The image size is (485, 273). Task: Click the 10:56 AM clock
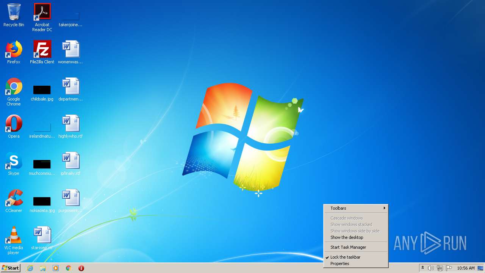466,268
